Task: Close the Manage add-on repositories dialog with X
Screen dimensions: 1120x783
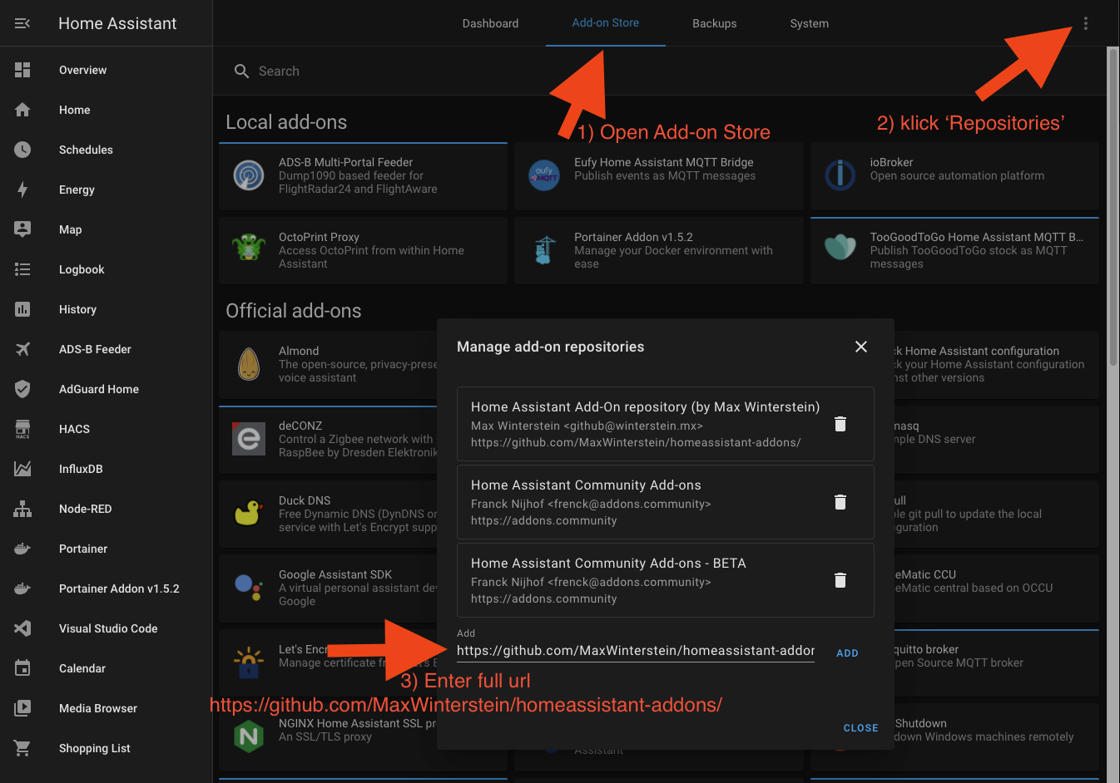Action: tap(860, 347)
